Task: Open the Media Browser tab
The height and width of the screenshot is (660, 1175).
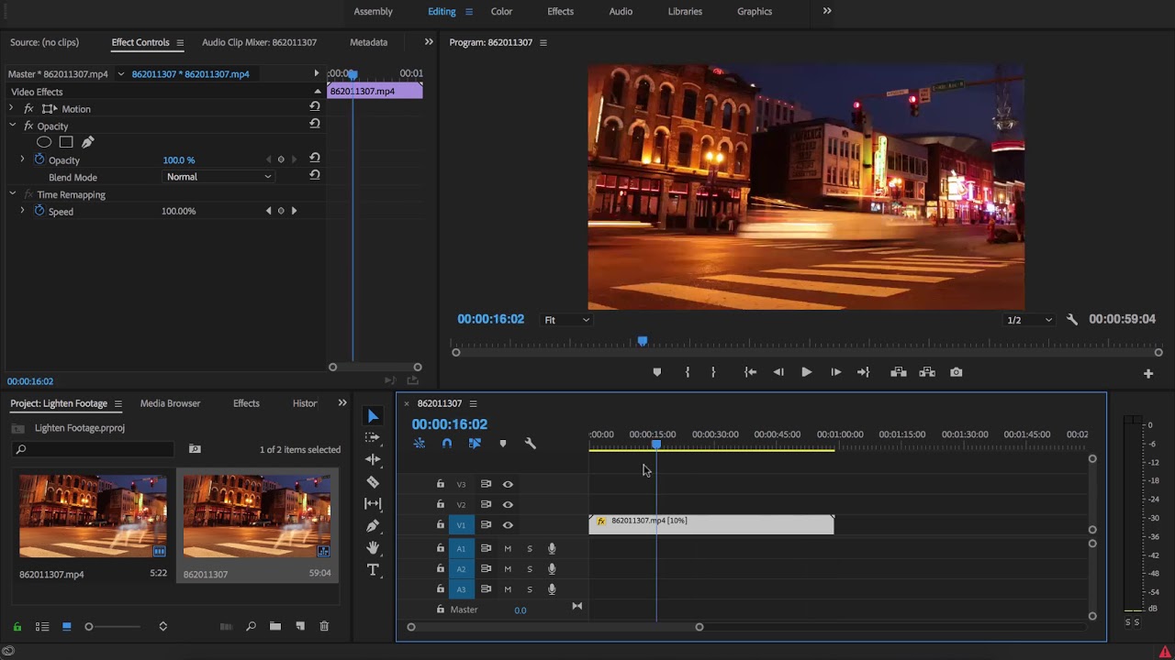Action: point(170,403)
